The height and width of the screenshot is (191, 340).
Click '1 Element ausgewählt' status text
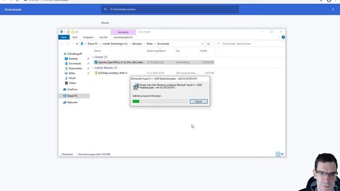pos(93,154)
